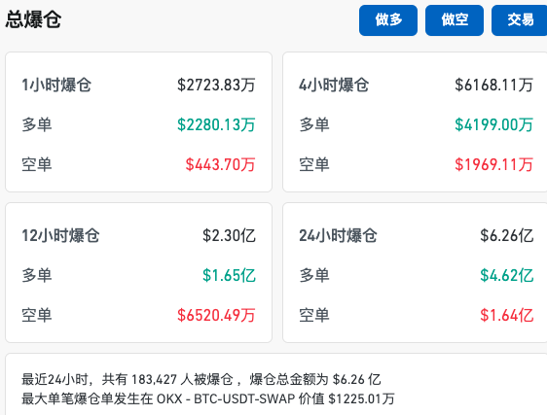Select the 12小时爆仓 card title

[60, 235]
